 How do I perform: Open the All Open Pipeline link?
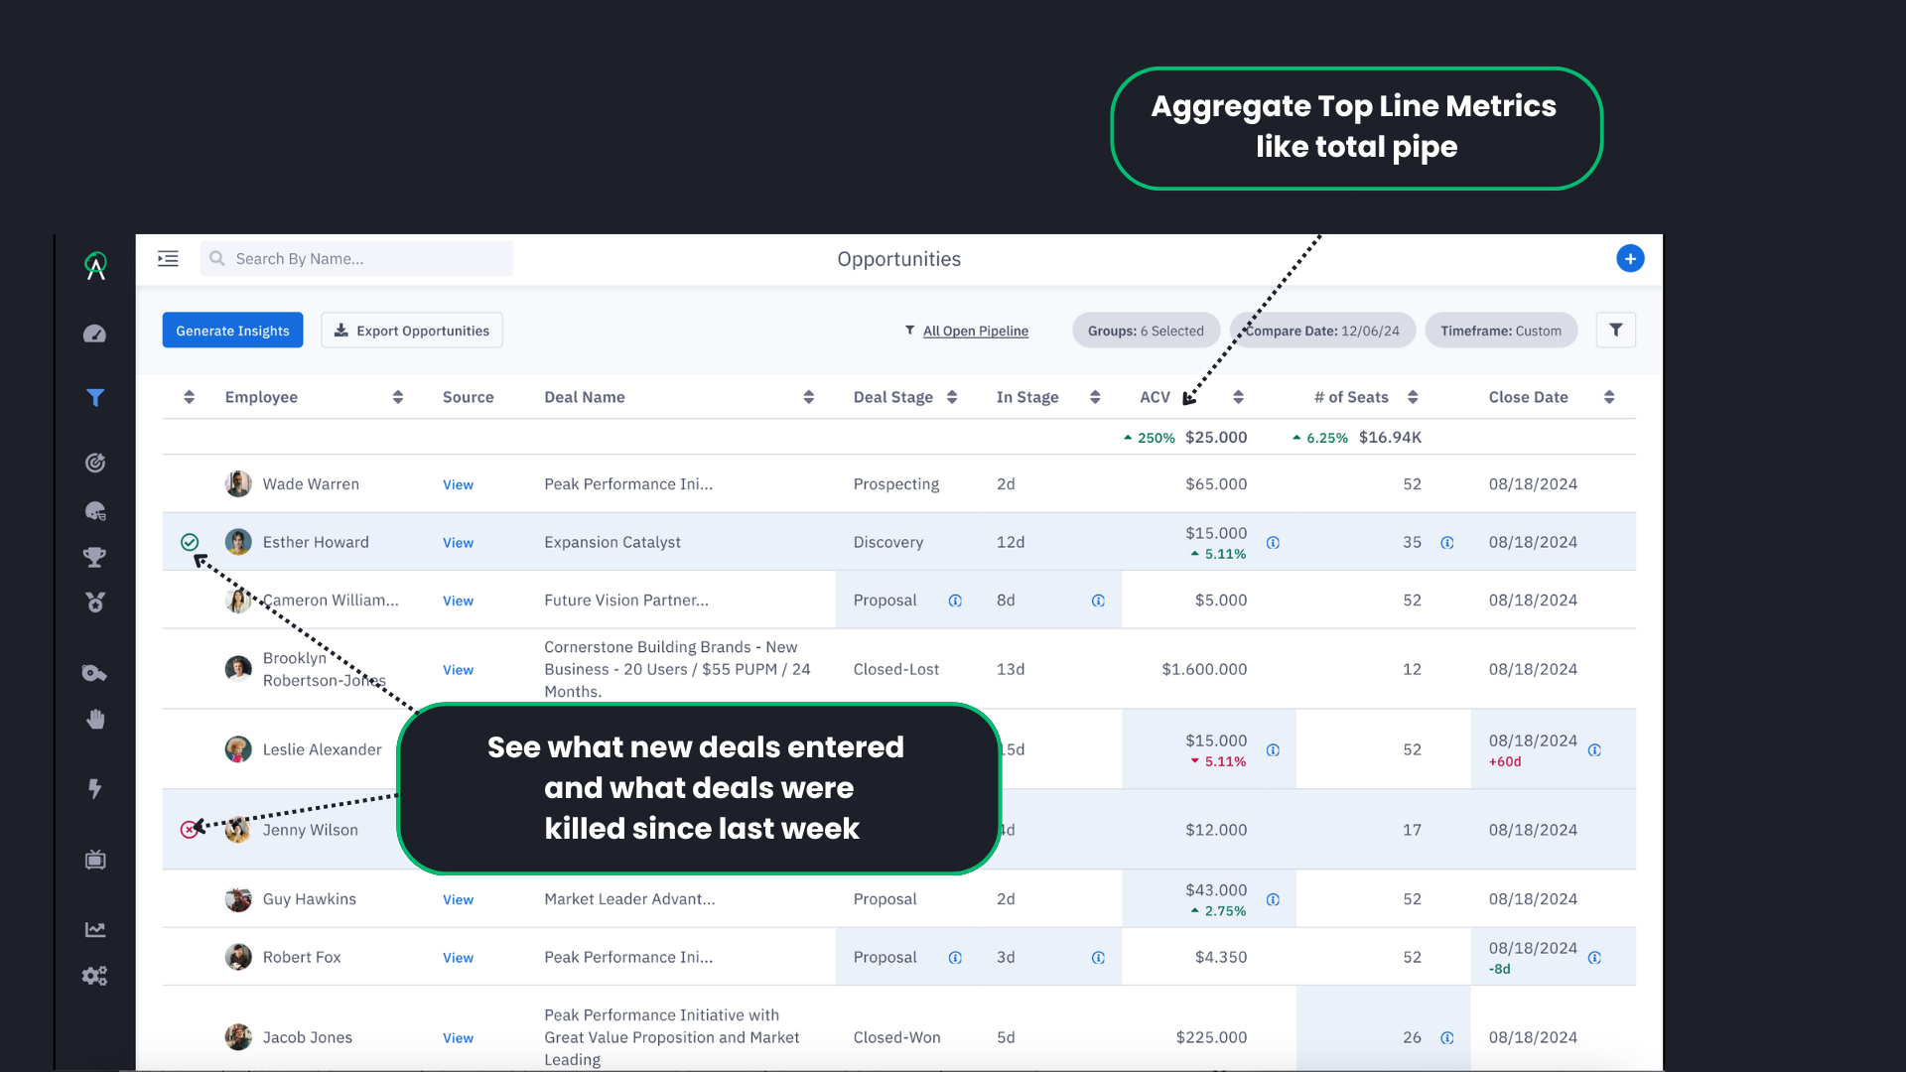975,331
